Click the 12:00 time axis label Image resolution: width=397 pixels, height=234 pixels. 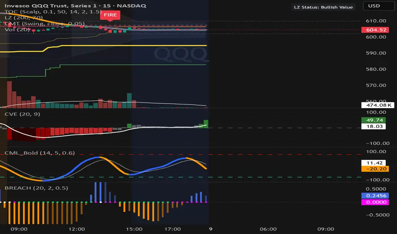click(x=77, y=229)
